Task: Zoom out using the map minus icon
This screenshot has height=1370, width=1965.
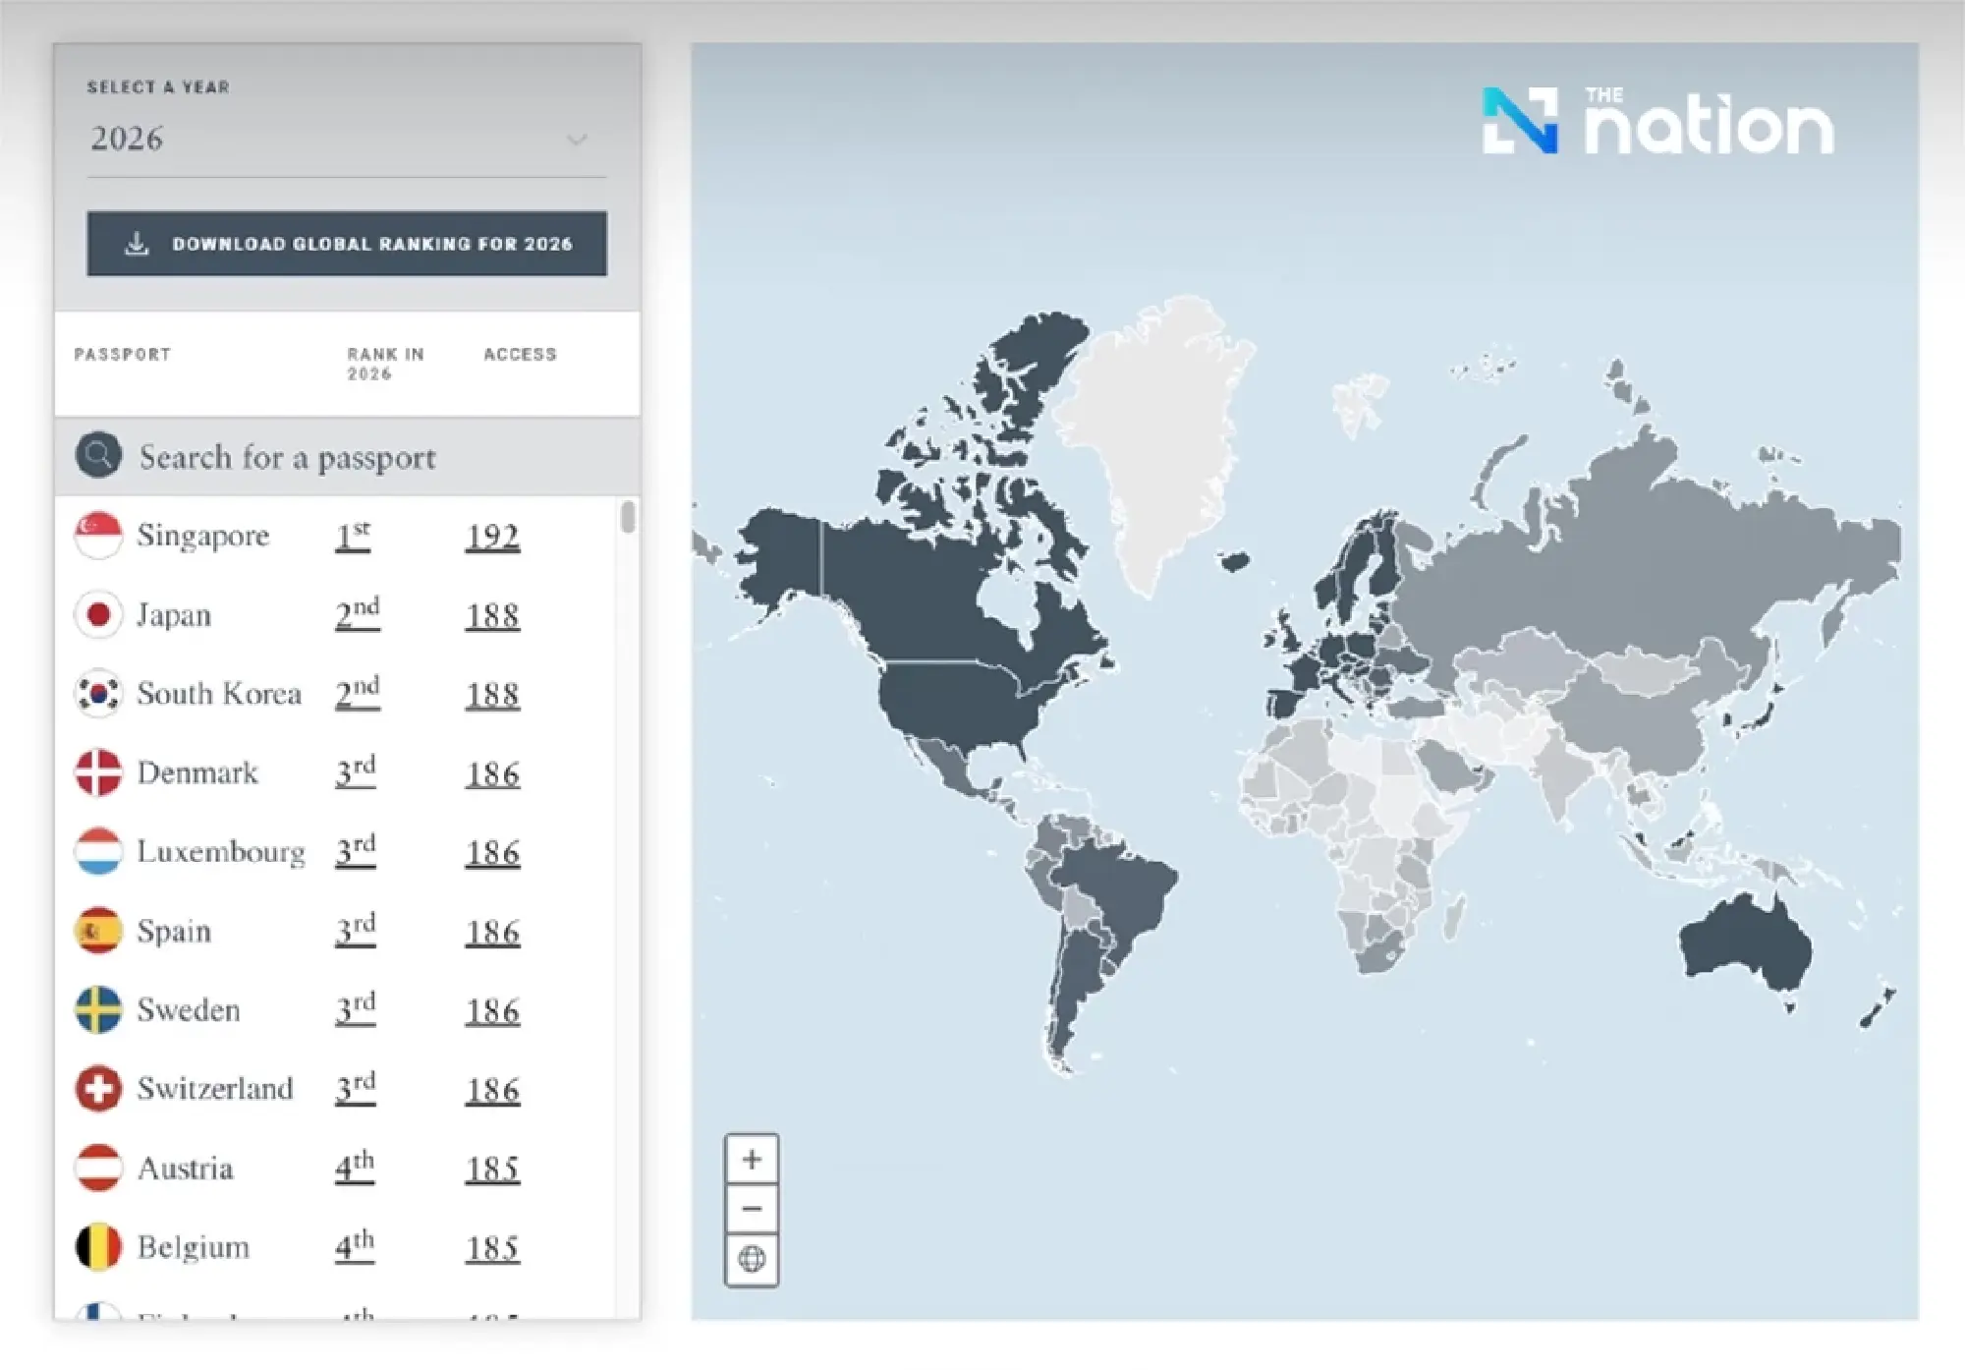Action: point(752,1207)
